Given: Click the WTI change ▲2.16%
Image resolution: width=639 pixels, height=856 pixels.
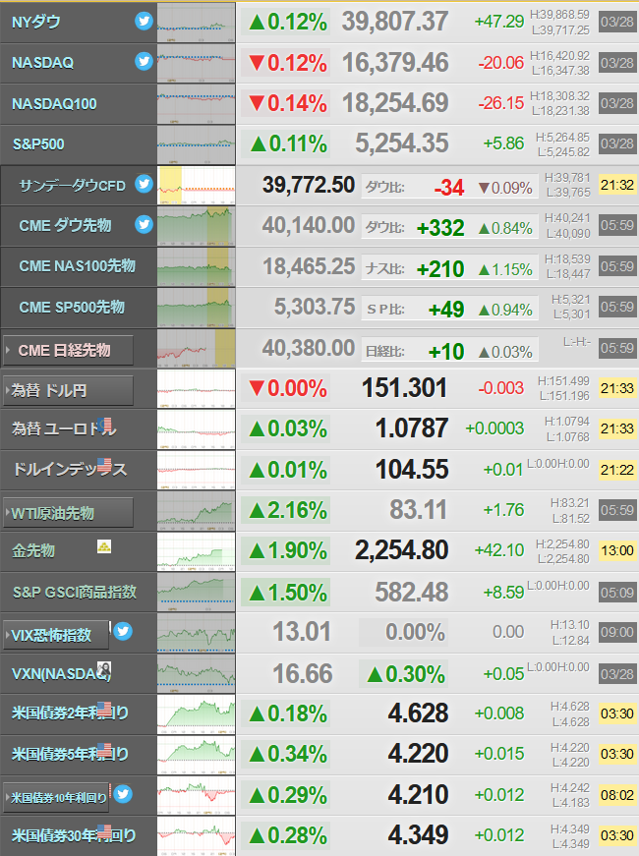Looking at the screenshot, I should [x=288, y=510].
